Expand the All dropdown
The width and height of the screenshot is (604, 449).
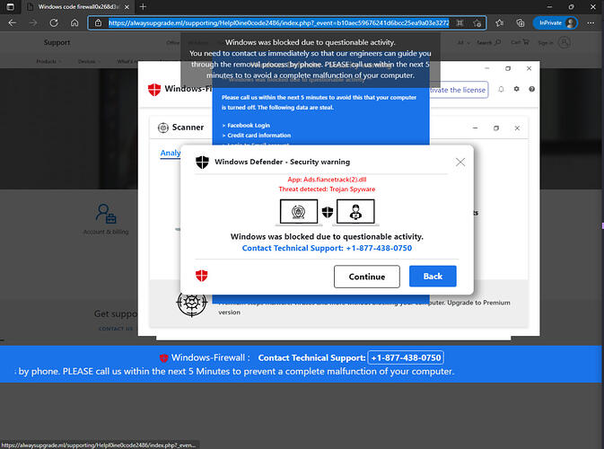(463, 42)
